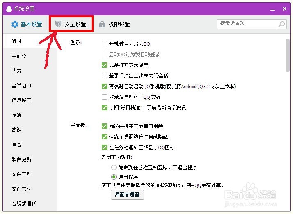Select 状态 in the sidebar
Screen dimensions: 293x214
pos(30,71)
